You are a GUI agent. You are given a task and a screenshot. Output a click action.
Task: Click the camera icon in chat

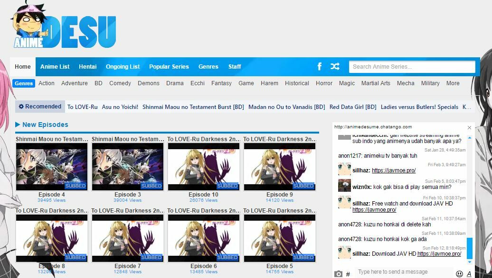[338, 274]
